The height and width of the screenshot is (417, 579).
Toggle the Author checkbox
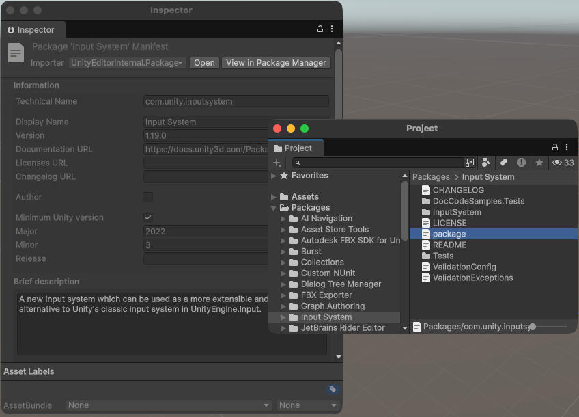148,197
